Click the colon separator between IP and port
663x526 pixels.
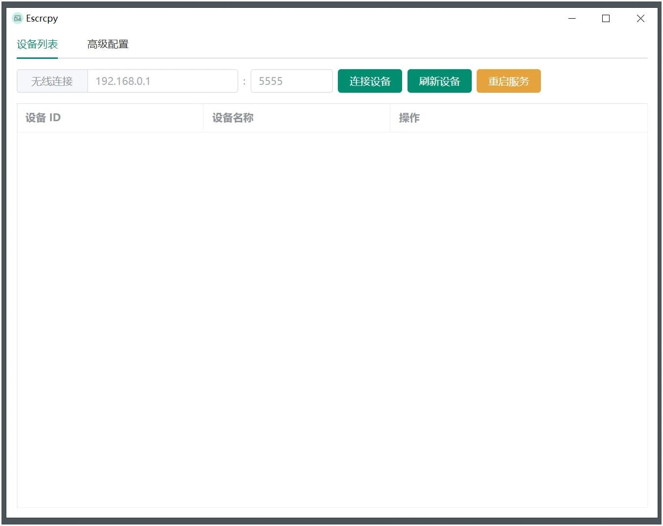click(244, 81)
